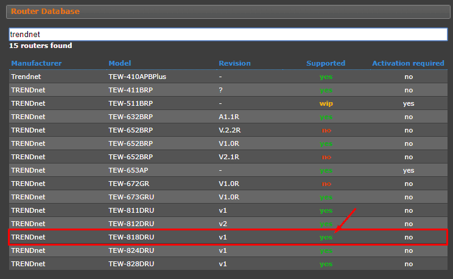The width and height of the screenshot is (453, 279).
Task: Select the TEW-824DRU model cell
Action: [x=131, y=250]
